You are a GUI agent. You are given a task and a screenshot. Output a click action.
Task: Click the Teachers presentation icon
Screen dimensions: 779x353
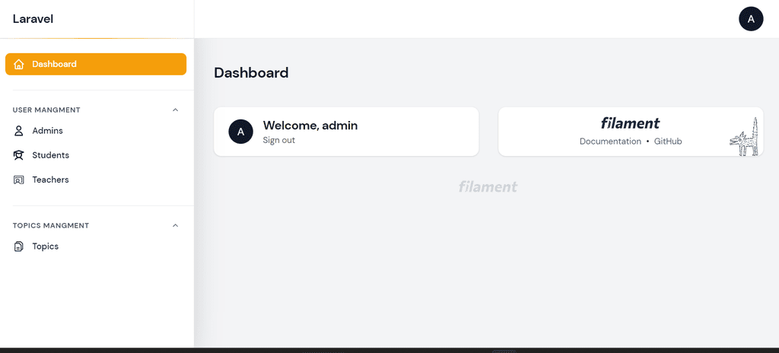[x=19, y=180]
